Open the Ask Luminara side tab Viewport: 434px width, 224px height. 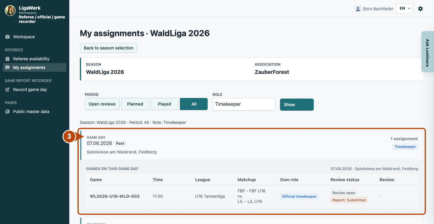click(428, 52)
